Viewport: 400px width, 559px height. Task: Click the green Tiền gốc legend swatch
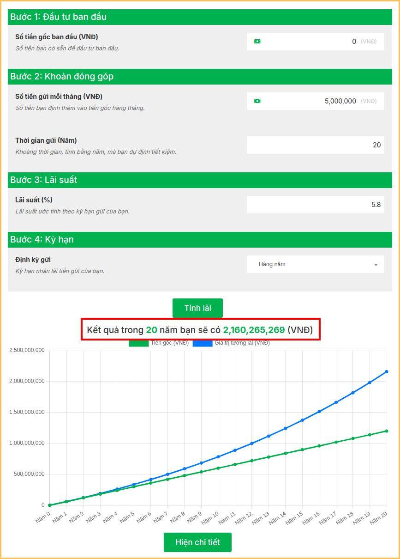[138, 343]
